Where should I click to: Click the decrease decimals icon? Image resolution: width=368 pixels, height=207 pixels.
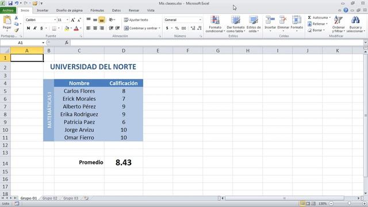(x=200, y=28)
